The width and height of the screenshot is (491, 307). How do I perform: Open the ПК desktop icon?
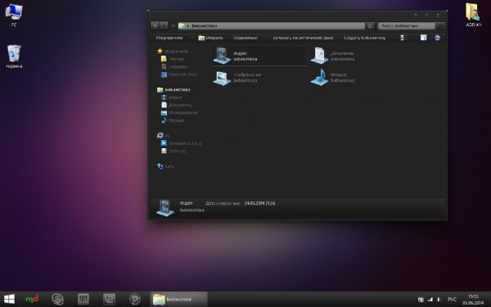tap(14, 15)
